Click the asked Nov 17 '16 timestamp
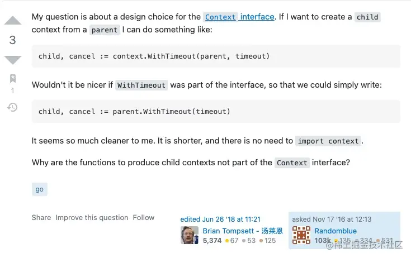Image resolution: width=411 pixels, height=258 pixels. tap(332, 219)
